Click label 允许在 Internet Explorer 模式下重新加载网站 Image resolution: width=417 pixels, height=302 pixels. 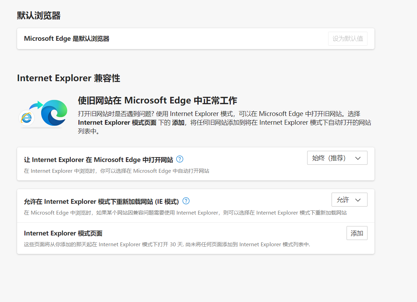click(101, 202)
